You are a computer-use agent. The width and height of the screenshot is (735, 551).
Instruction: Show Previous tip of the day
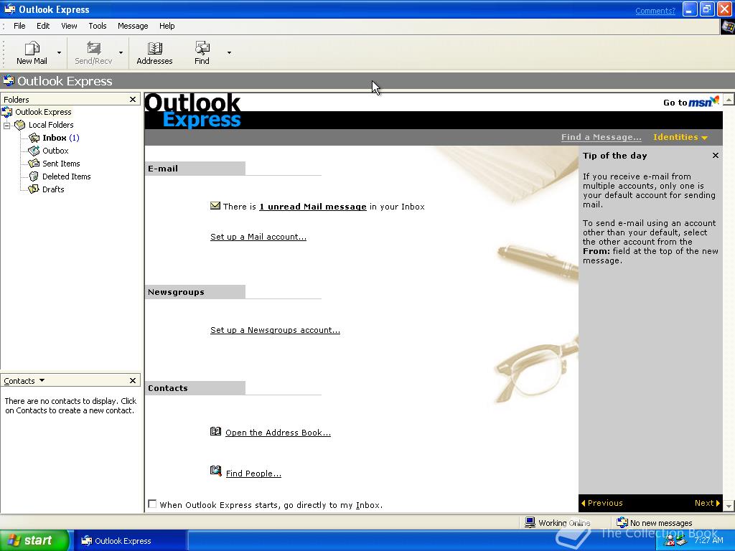point(602,503)
